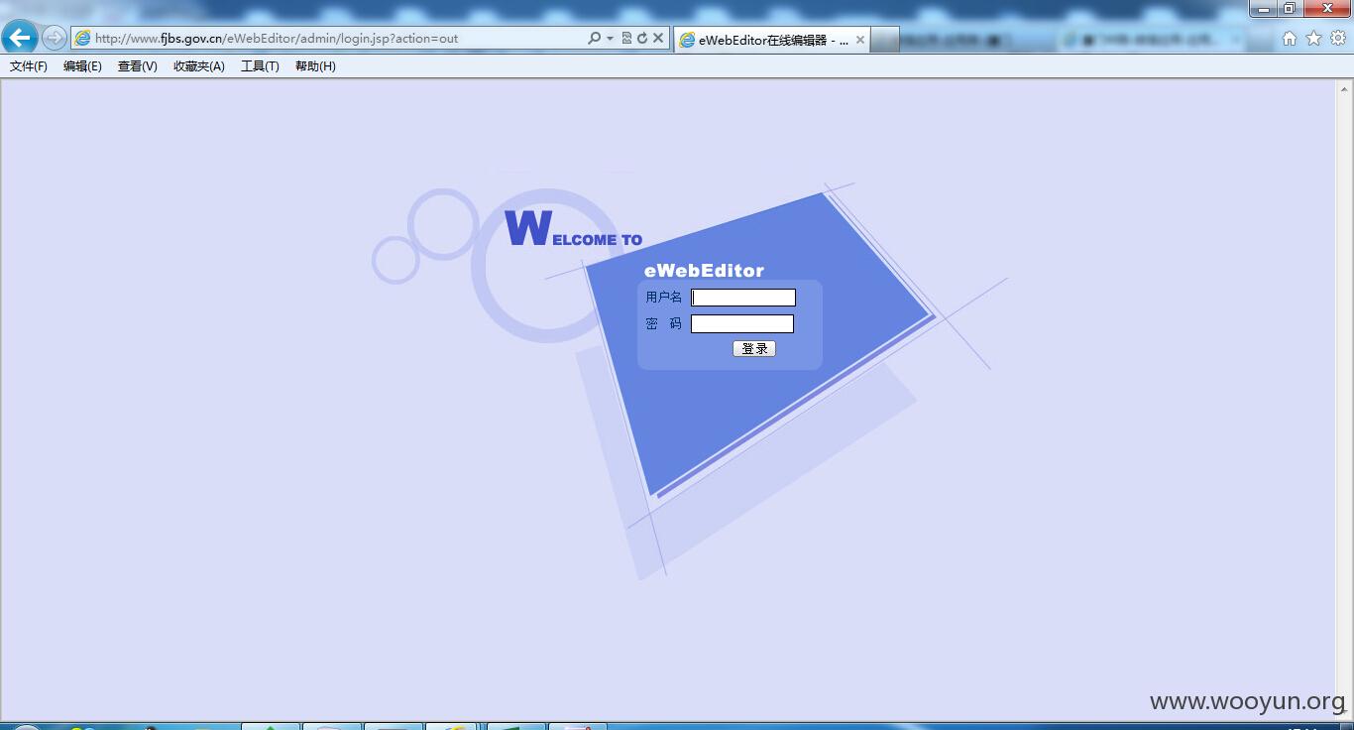Screen dimensions: 1354x730
Task: Restore the browser window
Action: 1290,8
